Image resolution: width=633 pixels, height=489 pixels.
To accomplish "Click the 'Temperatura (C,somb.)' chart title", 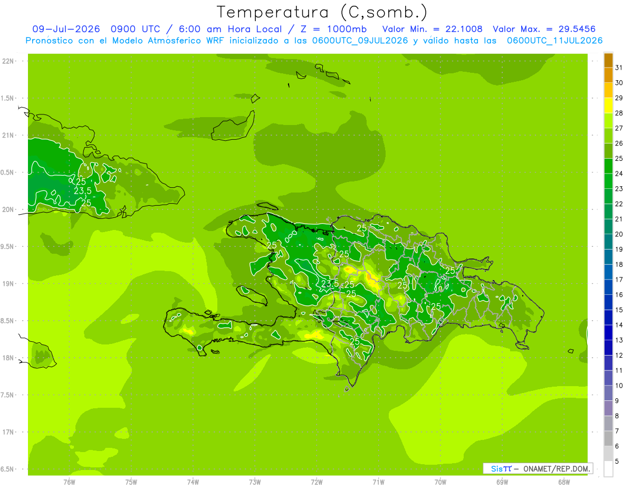I will pyautogui.click(x=322, y=12).
